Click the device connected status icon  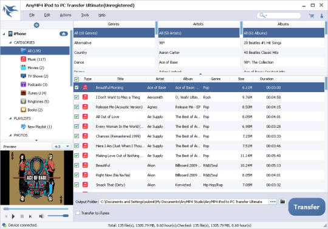4,225
